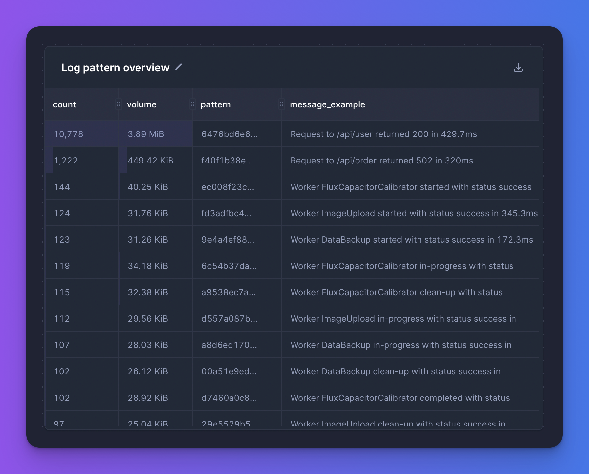Click the pattern column resize handle
The width and height of the screenshot is (589, 474).
coord(281,104)
